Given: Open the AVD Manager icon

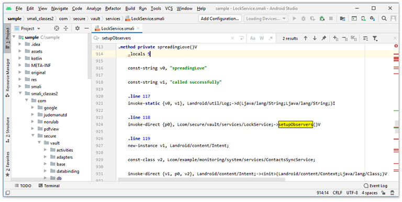Looking at the screenshot, I should pos(363,18).
